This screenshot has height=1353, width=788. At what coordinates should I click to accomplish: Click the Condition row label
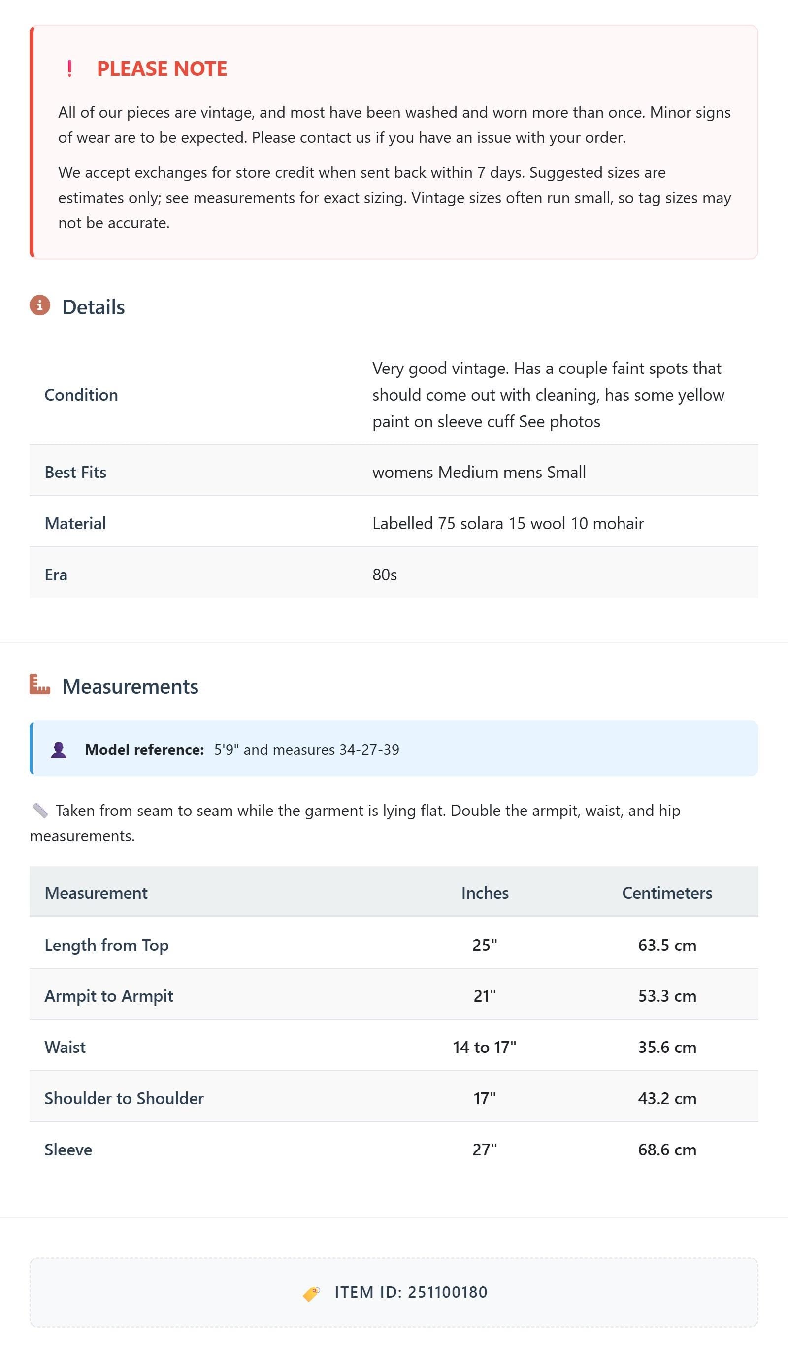tap(81, 395)
